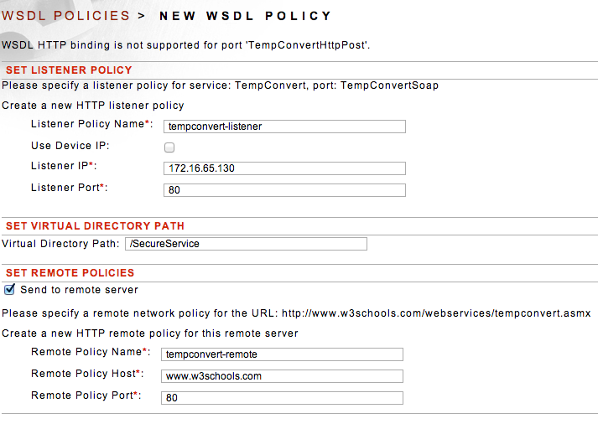Select the Remote Policy Host field

tap(282, 376)
